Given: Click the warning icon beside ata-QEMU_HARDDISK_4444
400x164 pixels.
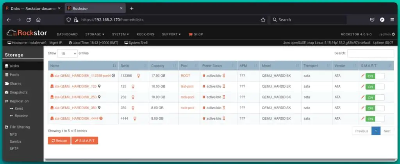Looking at the screenshot, I should (101, 118).
